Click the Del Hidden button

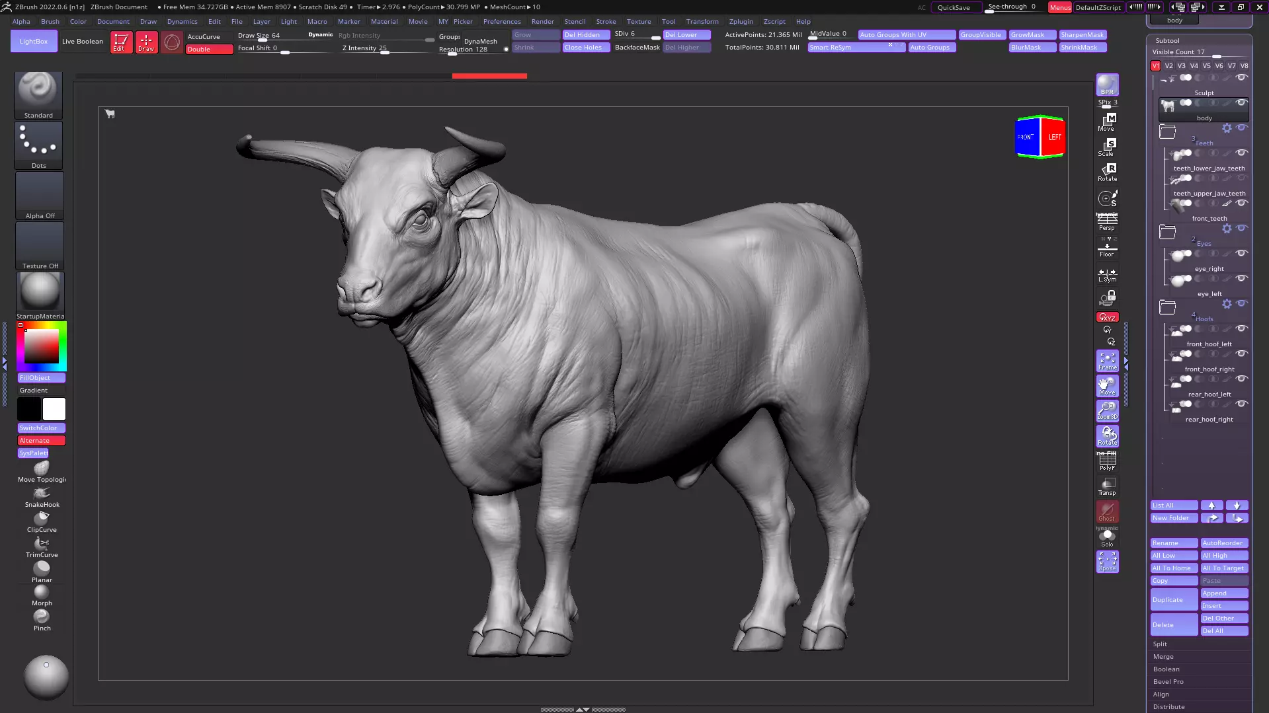click(586, 35)
